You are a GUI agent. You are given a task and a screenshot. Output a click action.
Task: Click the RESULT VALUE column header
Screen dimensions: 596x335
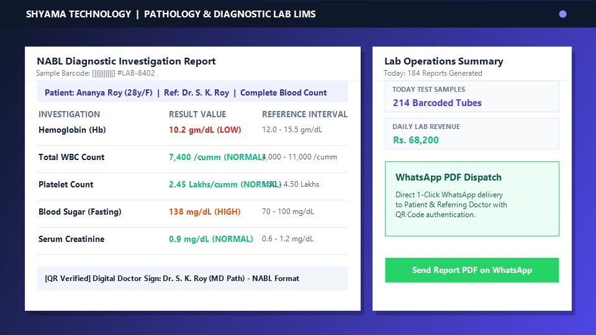pyautogui.click(x=197, y=114)
